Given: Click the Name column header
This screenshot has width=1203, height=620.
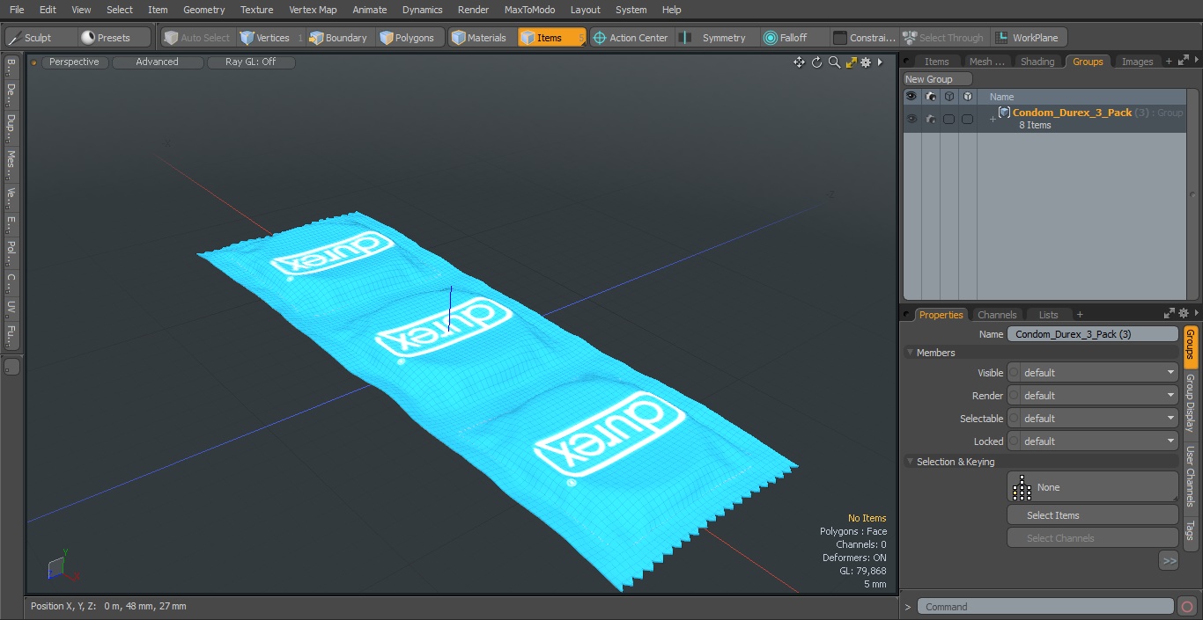Looking at the screenshot, I should (x=1001, y=97).
